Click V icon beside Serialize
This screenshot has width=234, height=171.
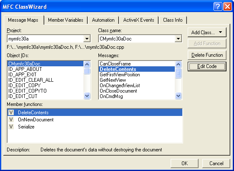pyautogui.click(x=11, y=127)
